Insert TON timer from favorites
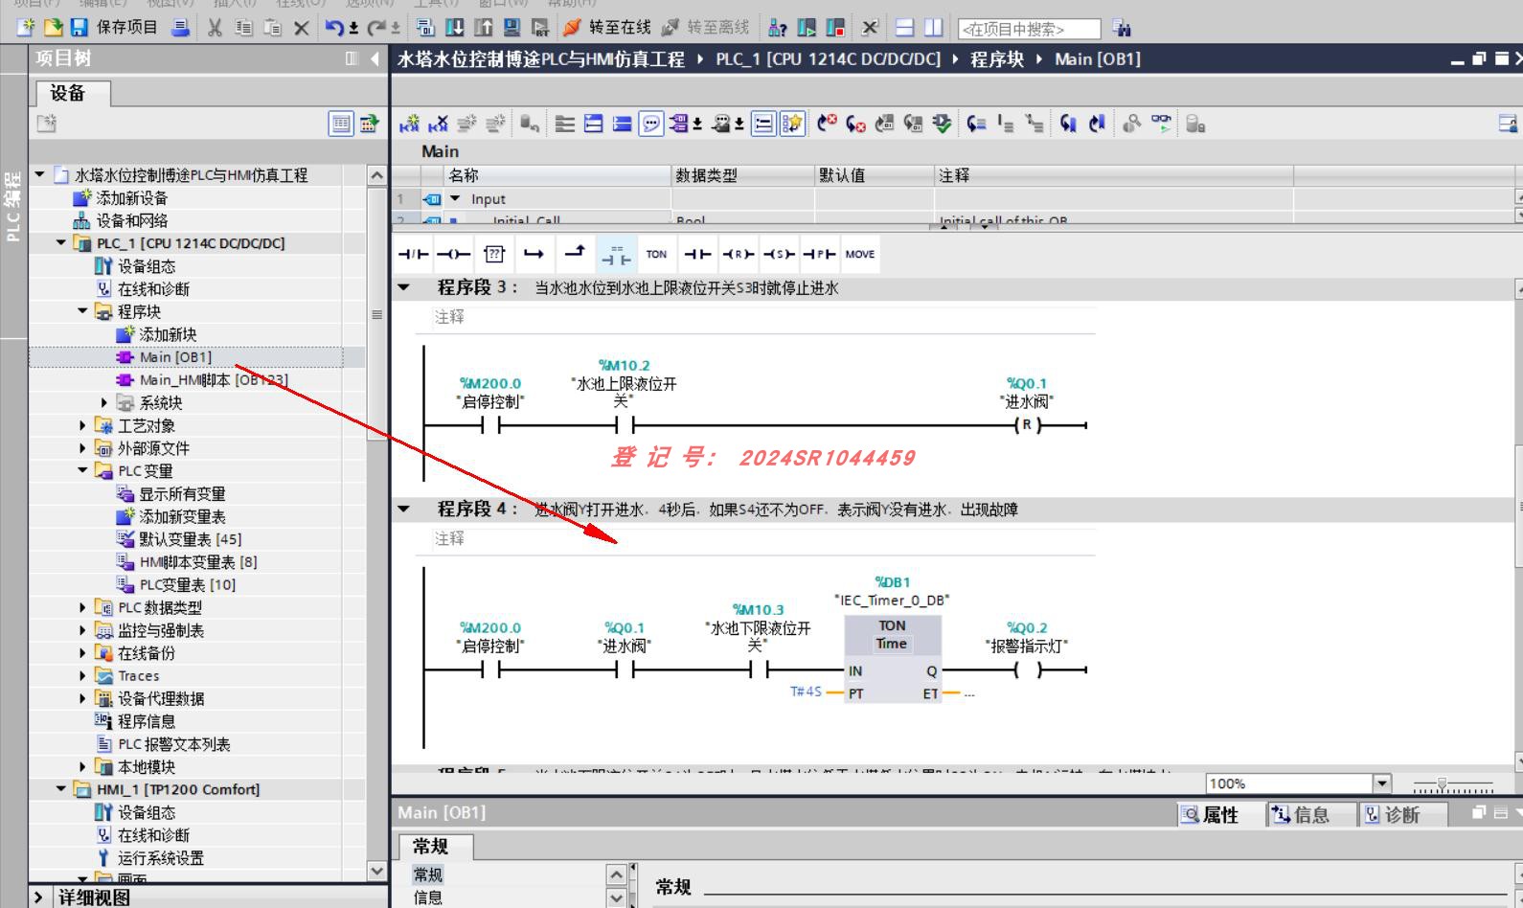 tap(656, 254)
